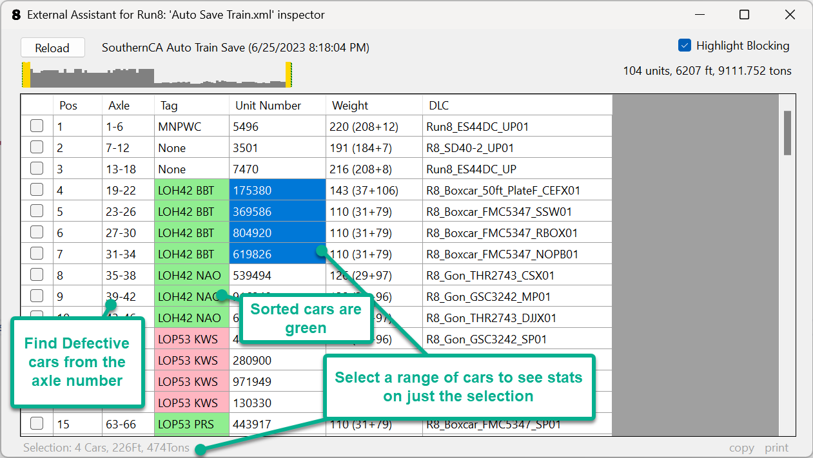The image size is (813, 458).
Task: Sort by the Pos column header
Action: [68, 106]
